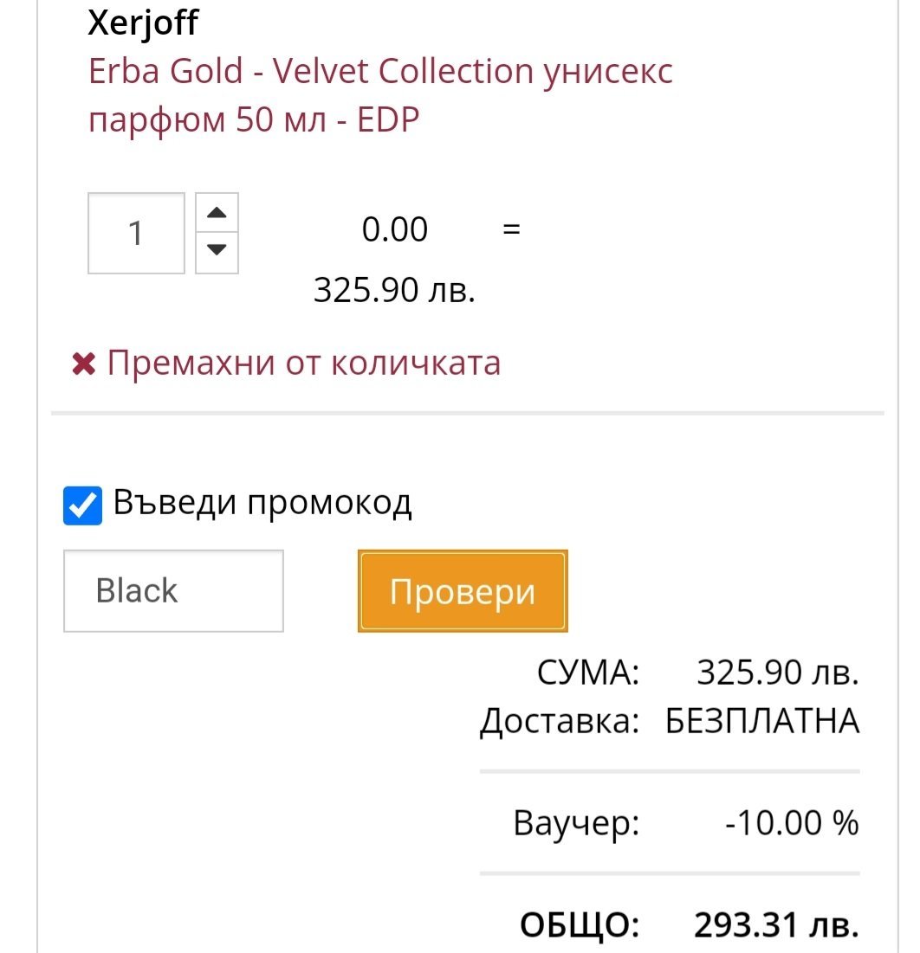This screenshot has height=953, width=920.
Task: Open the Erba Gold Velvet Collection product link
Action: (380, 94)
